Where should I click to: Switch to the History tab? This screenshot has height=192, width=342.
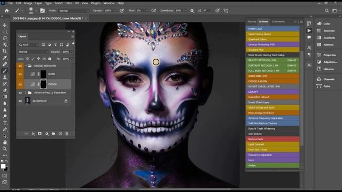[252, 21]
